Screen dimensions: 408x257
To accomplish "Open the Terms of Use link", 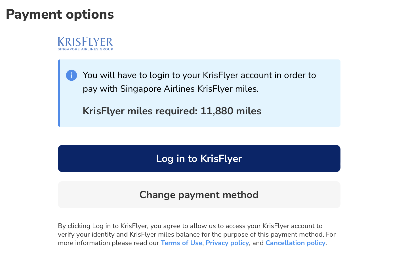I will tap(181, 243).
